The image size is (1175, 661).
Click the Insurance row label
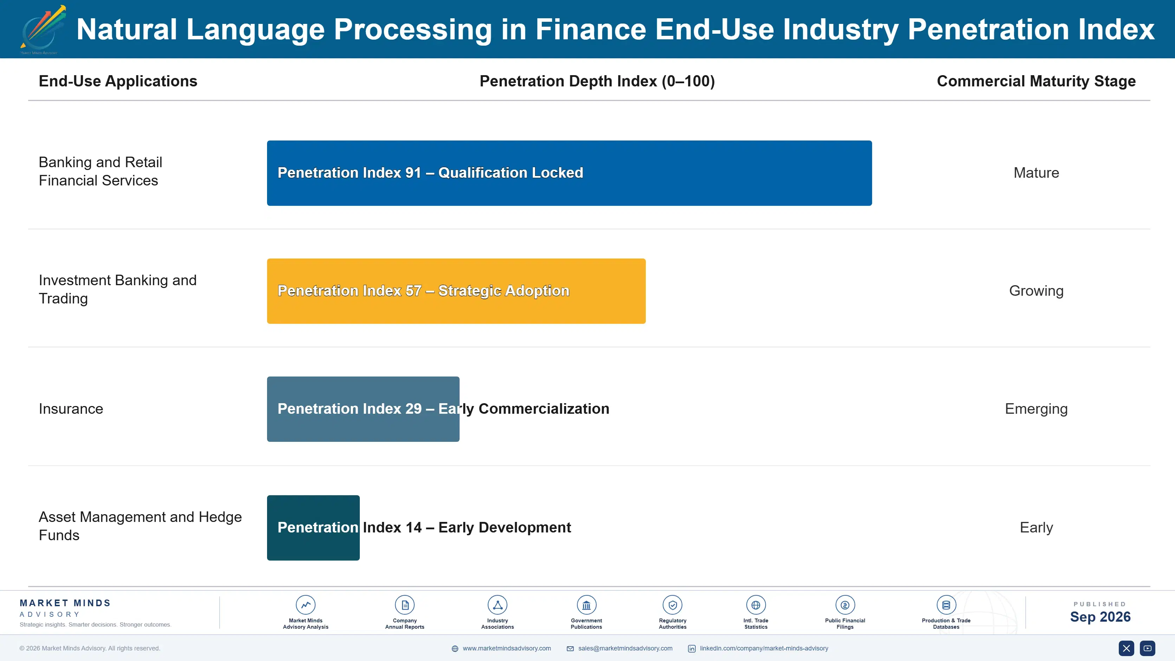pyautogui.click(x=71, y=409)
